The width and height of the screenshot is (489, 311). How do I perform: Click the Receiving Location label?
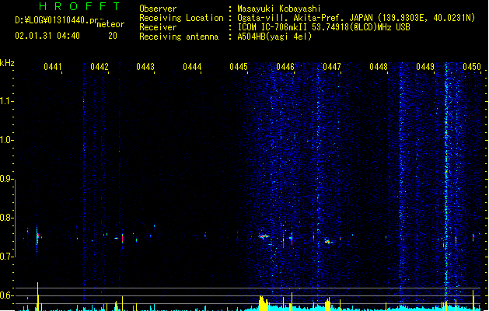pos(181,18)
